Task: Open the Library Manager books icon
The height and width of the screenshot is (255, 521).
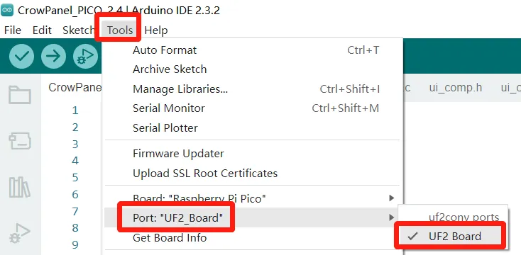Action: (20, 187)
